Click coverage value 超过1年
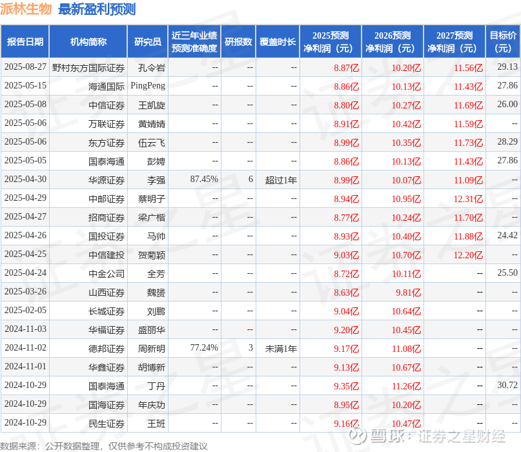Image resolution: width=521 pixels, height=452 pixels. click(x=281, y=180)
